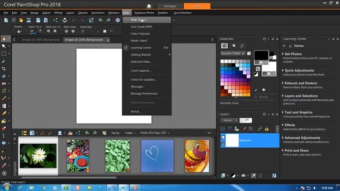This screenshot has height=191, width=340.
Task: Select the Crop tool
Action: (x=4, y=68)
